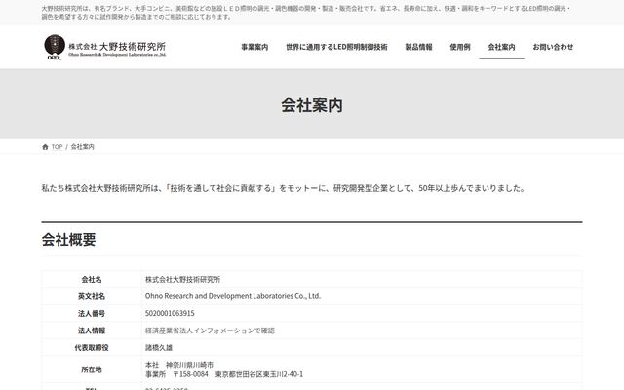Open 世界に通用するLED照明制御技術 menu

tap(336, 47)
